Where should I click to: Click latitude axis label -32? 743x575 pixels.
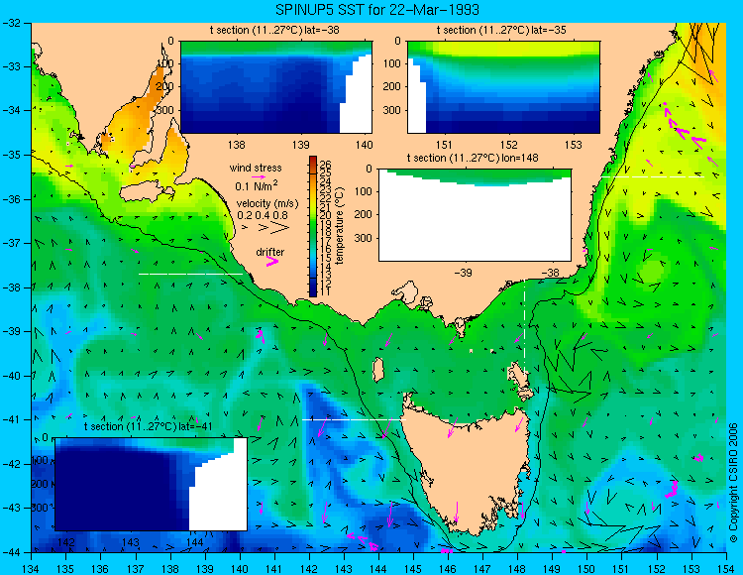(x=10, y=23)
